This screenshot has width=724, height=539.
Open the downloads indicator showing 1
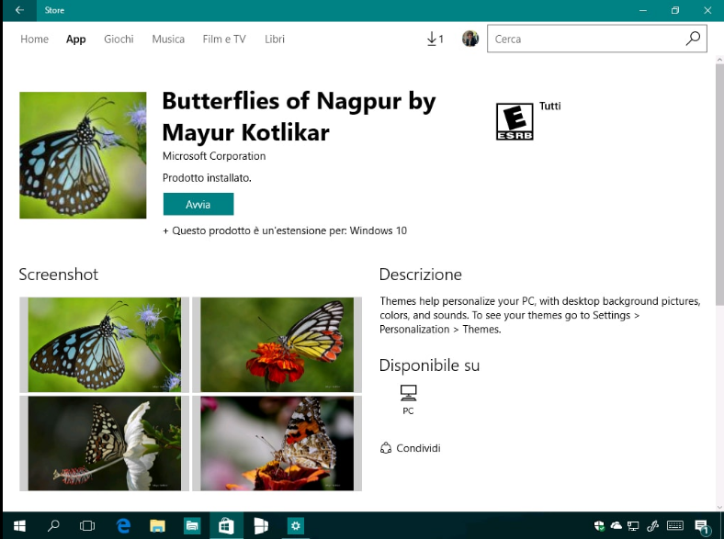435,39
